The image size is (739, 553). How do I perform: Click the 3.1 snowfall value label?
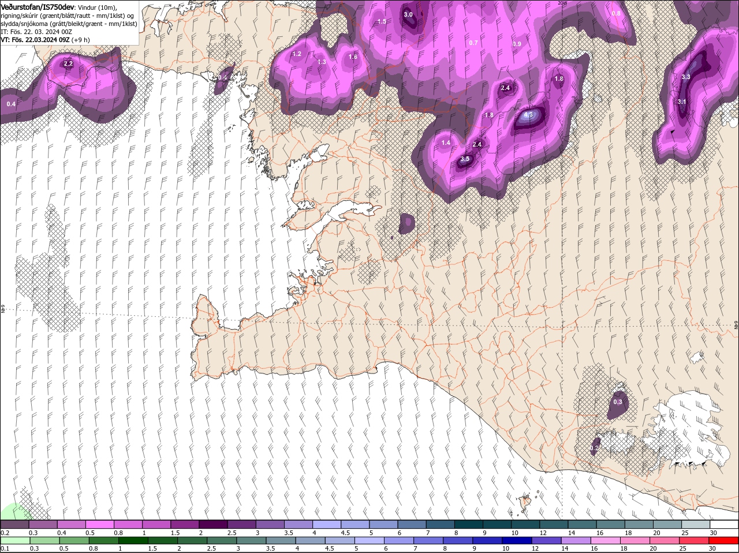tap(682, 102)
